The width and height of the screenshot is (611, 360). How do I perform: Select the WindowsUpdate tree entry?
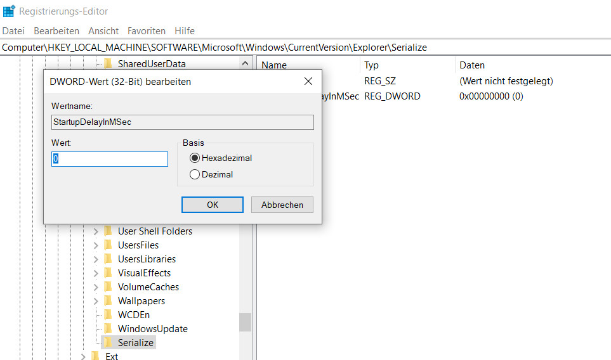coord(153,329)
